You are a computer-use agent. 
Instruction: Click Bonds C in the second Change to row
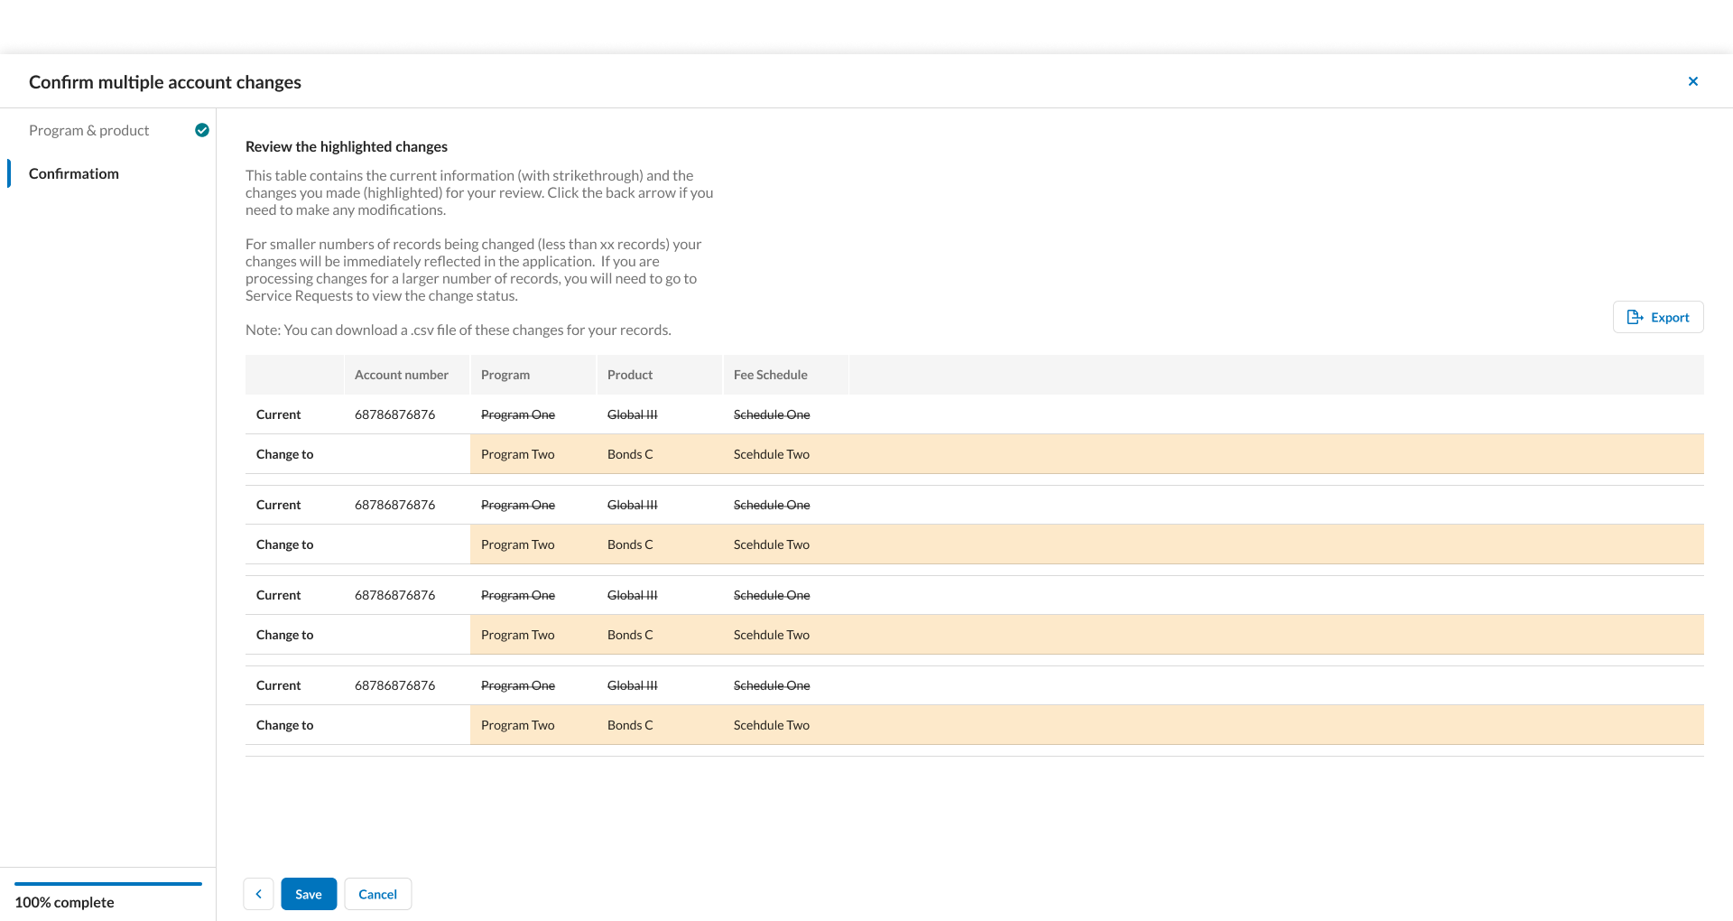tap(630, 544)
